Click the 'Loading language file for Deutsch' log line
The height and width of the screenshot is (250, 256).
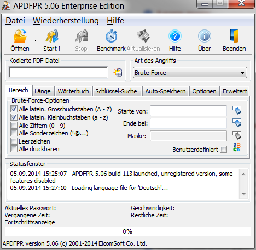point(89,188)
